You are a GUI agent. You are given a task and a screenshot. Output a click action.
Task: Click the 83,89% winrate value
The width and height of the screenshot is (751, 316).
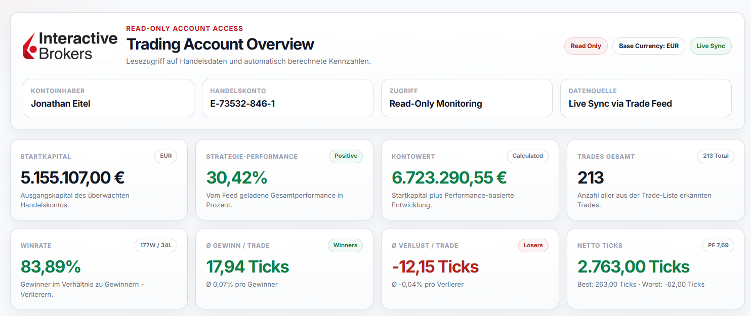(x=51, y=267)
